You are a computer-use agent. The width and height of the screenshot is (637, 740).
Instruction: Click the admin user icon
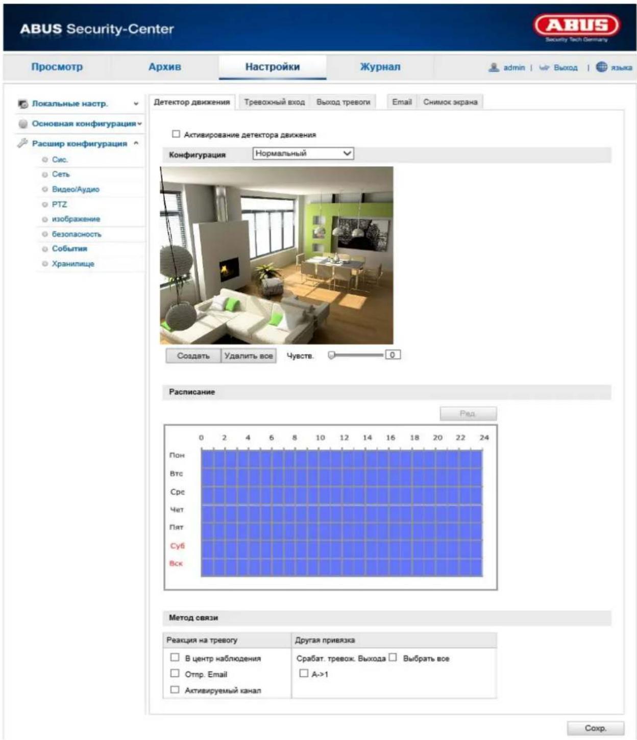pos(494,67)
